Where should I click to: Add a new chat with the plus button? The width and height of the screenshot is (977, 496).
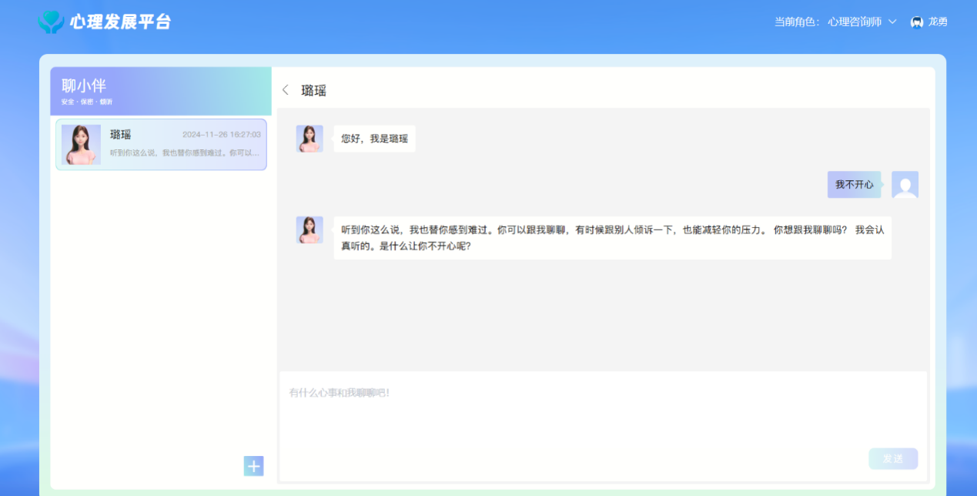(253, 465)
